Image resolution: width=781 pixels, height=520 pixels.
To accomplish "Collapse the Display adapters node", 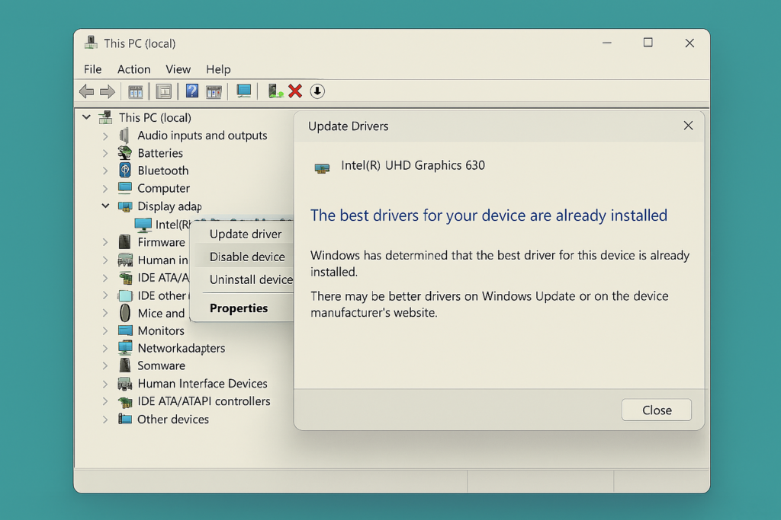I will [x=105, y=206].
